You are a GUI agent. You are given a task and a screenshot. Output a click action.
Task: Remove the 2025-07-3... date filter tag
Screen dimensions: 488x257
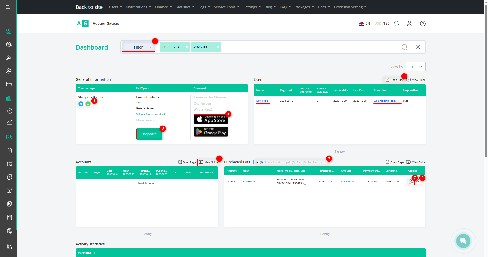pos(187,47)
